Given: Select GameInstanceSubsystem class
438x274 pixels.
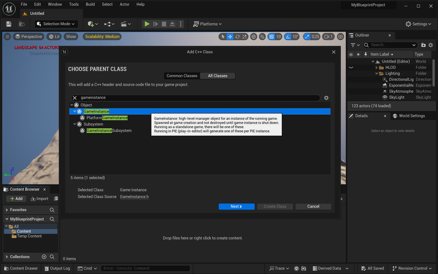Looking at the screenshot, I should [x=109, y=131].
